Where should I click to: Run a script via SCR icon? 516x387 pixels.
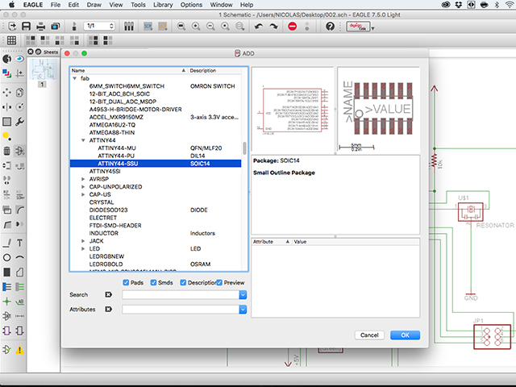coord(148,27)
